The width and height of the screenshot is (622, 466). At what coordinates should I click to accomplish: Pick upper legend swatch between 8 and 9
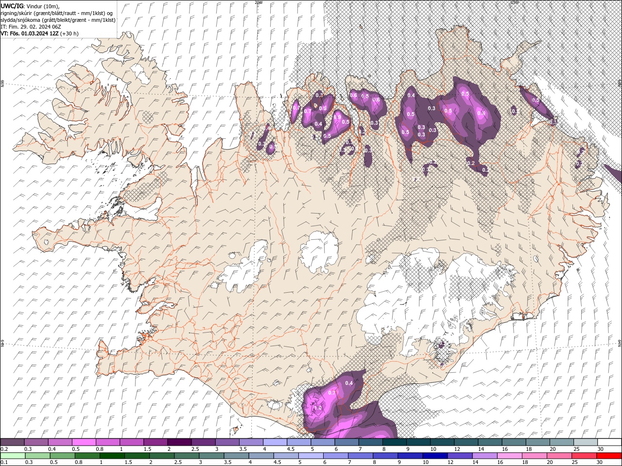394,442
